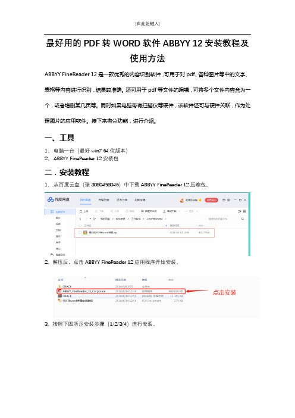Click the Baidu Netdisk cloud logo
Screen dimensions: 295x418
(x=51, y=199)
